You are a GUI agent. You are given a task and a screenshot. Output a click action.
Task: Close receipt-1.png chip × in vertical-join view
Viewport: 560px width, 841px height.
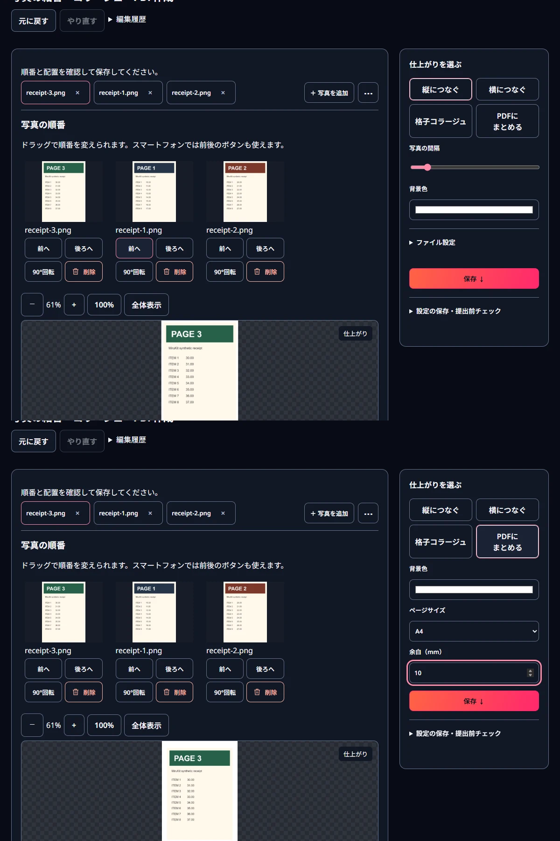tap(150, 93)
